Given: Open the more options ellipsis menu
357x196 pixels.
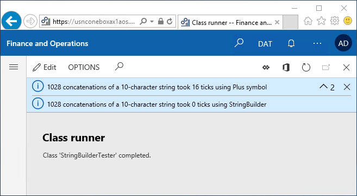Looking at the screenshot, I should coord(317,43).
